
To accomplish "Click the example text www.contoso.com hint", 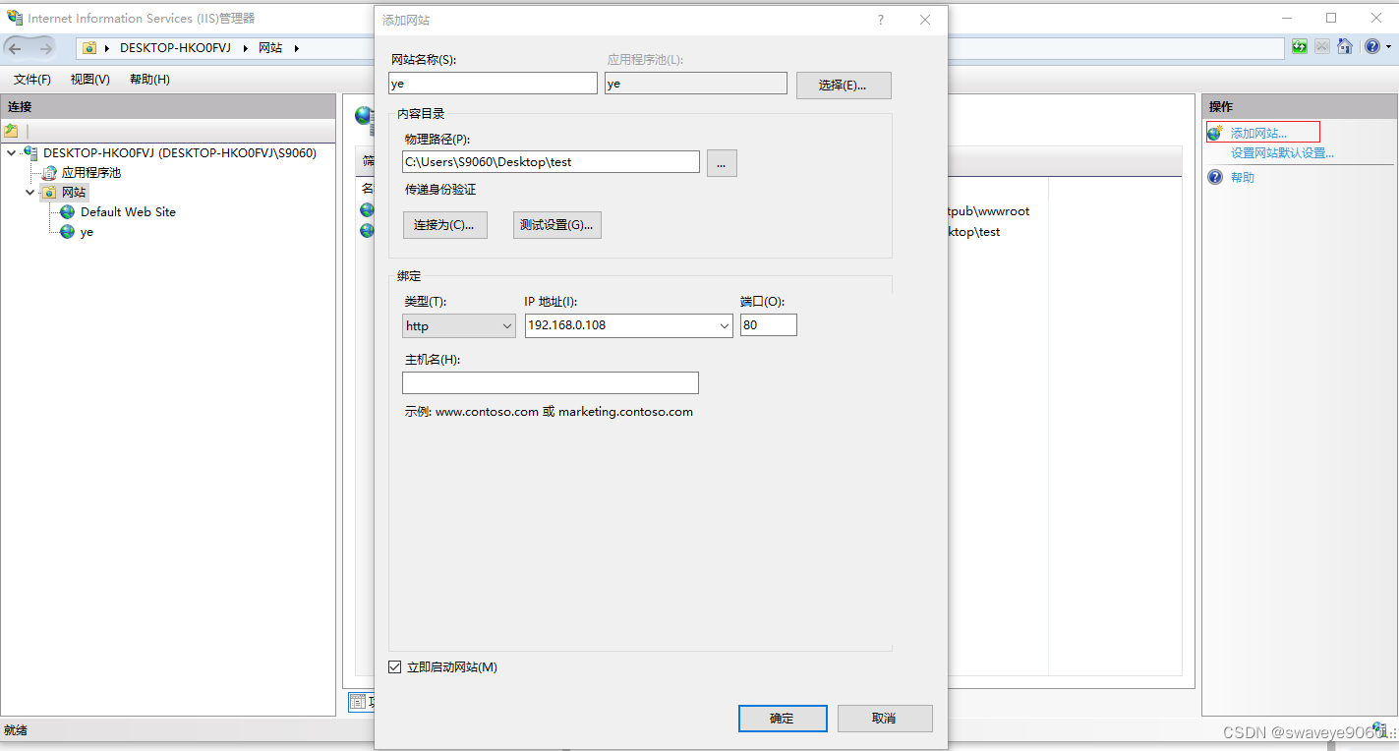I will (549, 412).
